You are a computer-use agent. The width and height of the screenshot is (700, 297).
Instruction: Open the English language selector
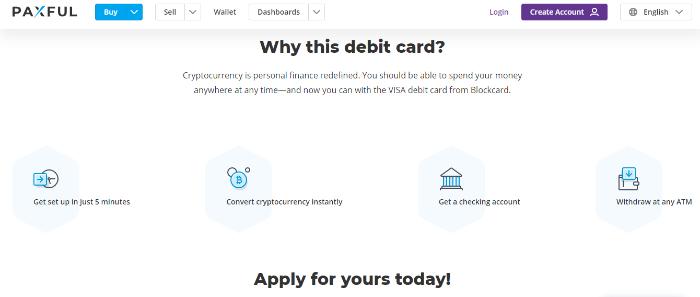(656, 12)
